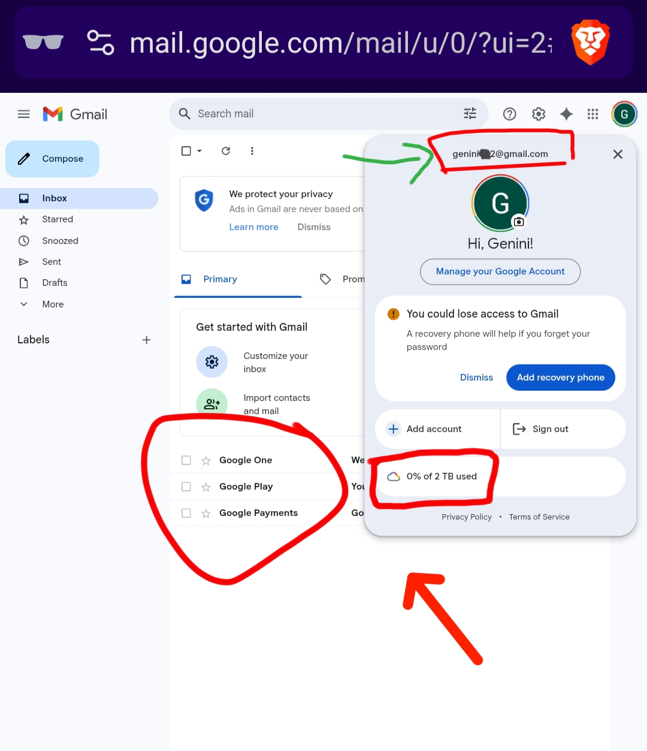Click the Gmail logo
Viewport: 647px width, 751px height.
pos(75,114)
